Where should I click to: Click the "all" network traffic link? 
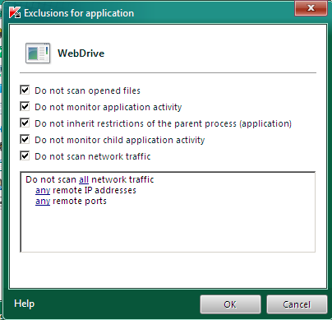pyautogui.click(x=84, y=179)
